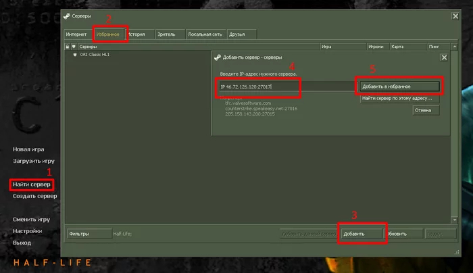The image size is (473, 273).
Task: Click shield icon beside ORI Classic HL1
Action: coord(75,55)
